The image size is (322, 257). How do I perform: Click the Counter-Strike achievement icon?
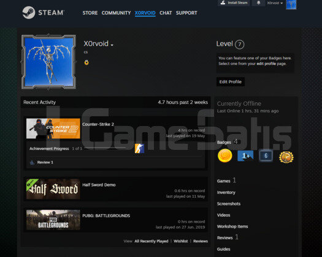click(x=139, y=148)
